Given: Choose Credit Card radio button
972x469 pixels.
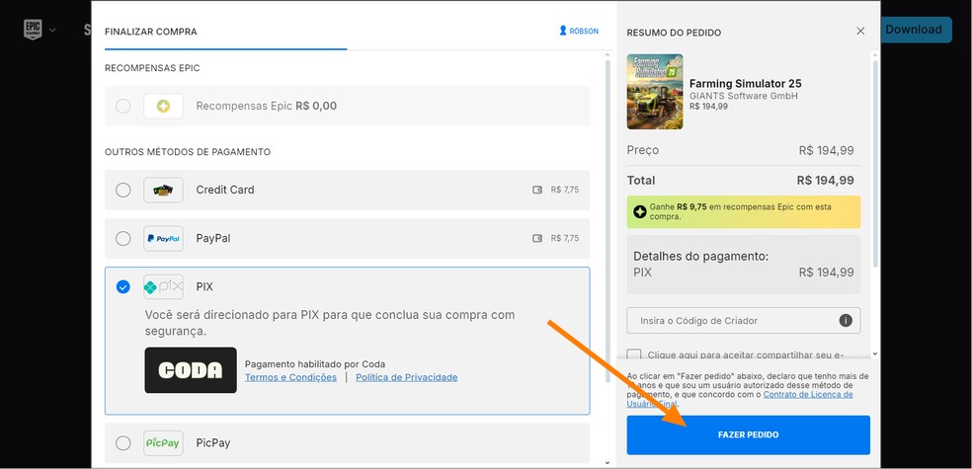Looking at the screenshot, I should tap(123, 190).
